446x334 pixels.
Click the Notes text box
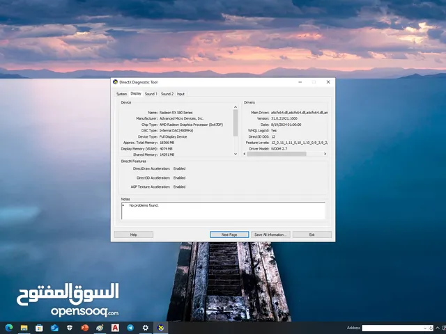[x=223, y=211]
